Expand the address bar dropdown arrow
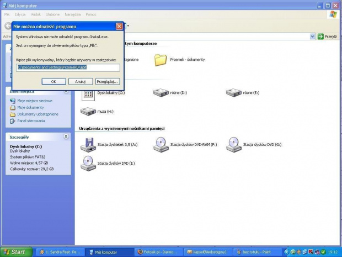Viewport: 342px width, 257px height. (x=312, y=36)
